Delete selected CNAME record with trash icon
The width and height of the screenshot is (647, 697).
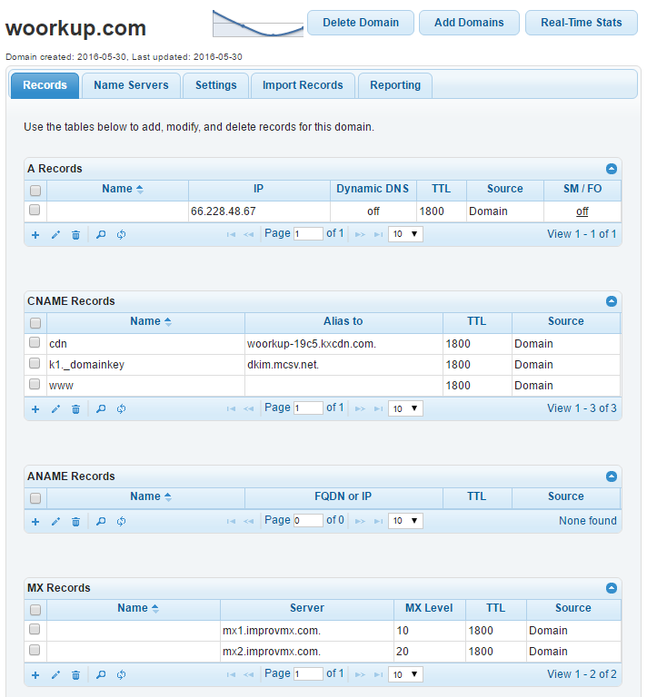point(75,409)
